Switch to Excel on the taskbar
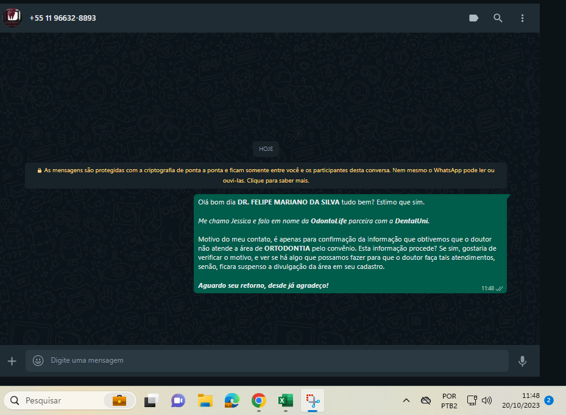This screenshot has width=566, height=415. coord(286,400)
